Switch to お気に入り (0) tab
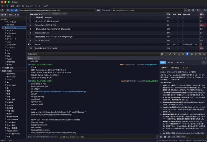 coord(14,15)
